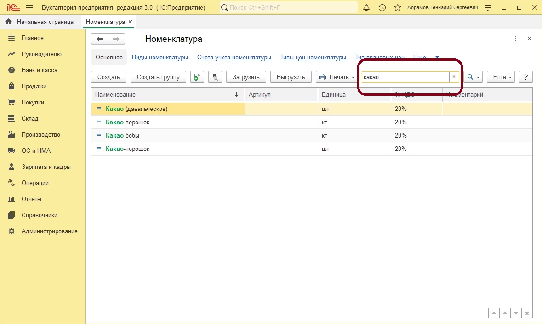542x324 pixels.
Task: Open the Склад section in sidebar
Action: 30,119
